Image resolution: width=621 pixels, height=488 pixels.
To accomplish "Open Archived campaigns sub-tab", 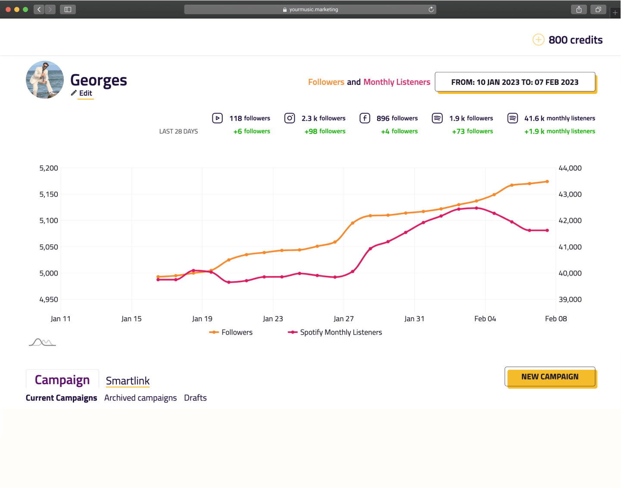I will pos(140,398).
